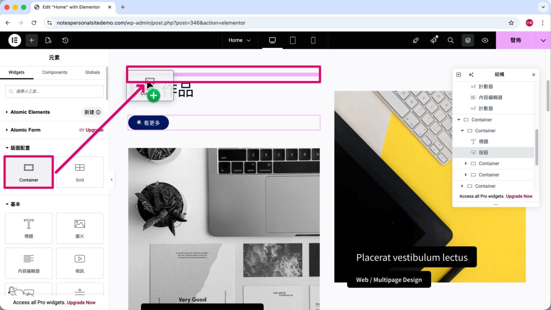Toggle the expand-all icon in 結構 panel

(458, 74)
